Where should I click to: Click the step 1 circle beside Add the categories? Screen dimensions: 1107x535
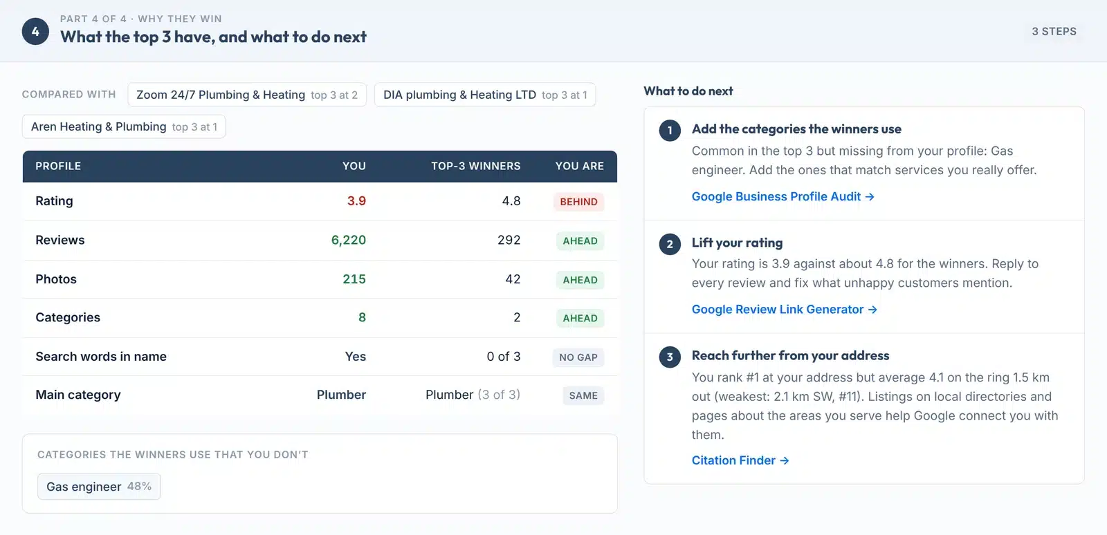pos(670,130)
